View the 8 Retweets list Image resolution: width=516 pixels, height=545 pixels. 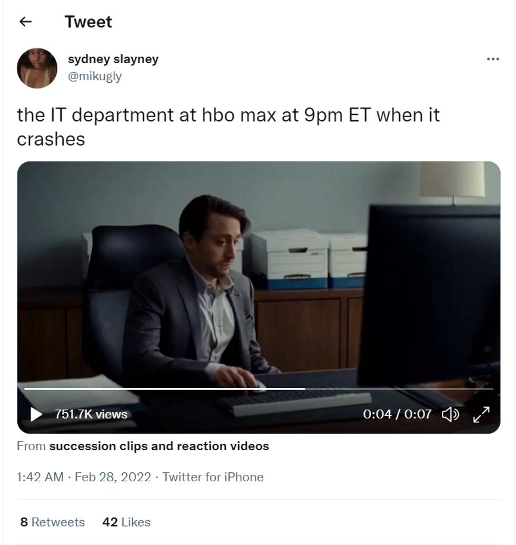click(53, 522)
